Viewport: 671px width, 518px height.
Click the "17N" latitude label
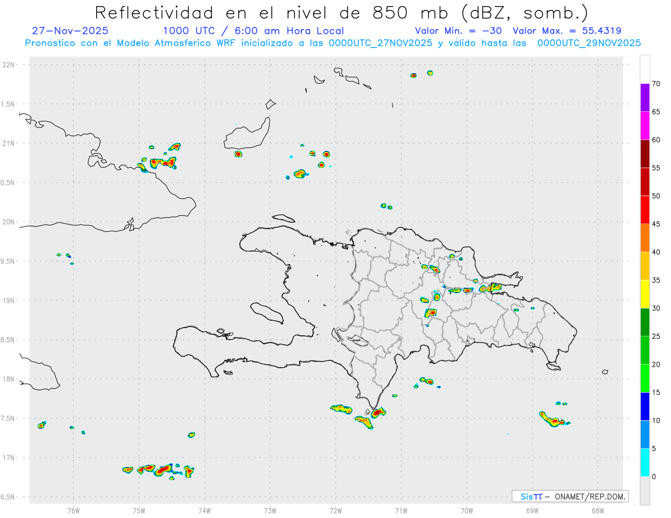[x=10, y=458]
